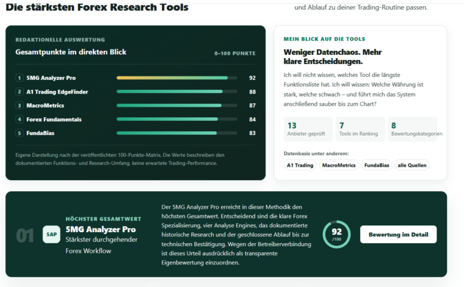Click the Forex Fundamentals score bar

tap(176, 119)
